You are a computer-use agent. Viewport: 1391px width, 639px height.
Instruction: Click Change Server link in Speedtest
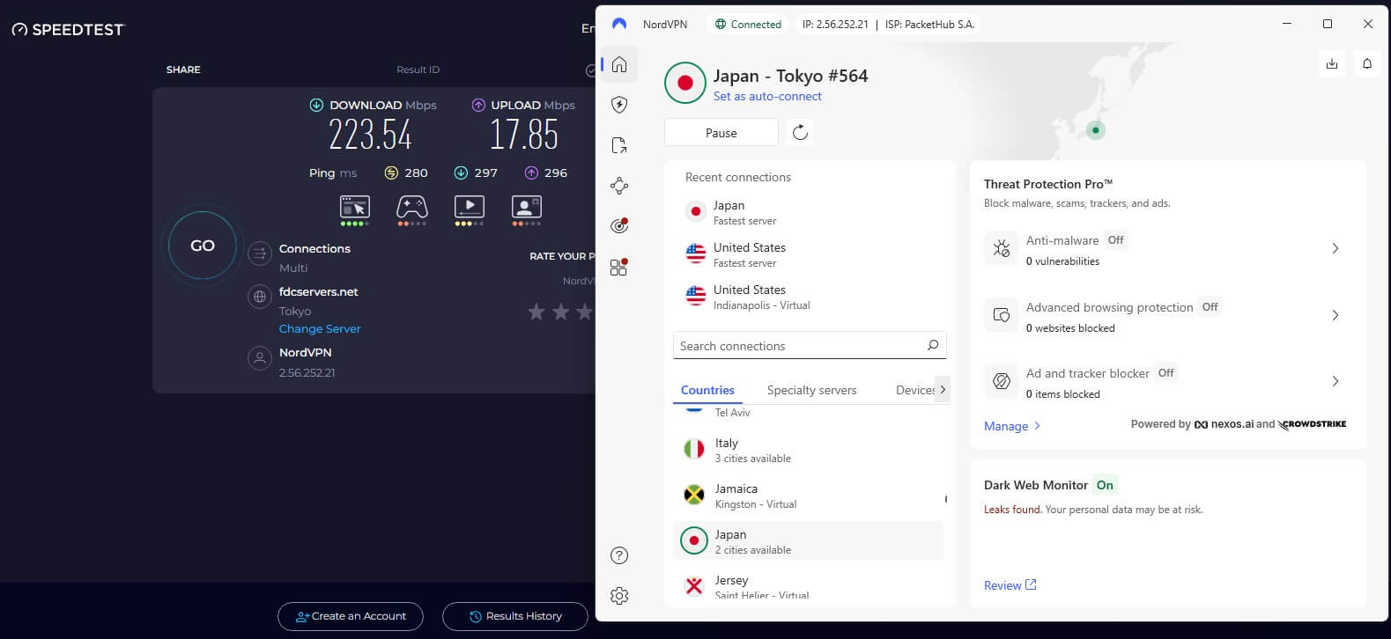pos(320,328)
